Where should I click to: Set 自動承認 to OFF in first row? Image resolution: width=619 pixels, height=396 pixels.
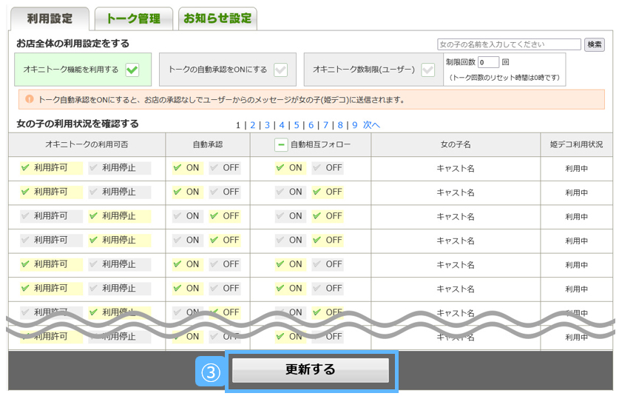tap(224, 168)
